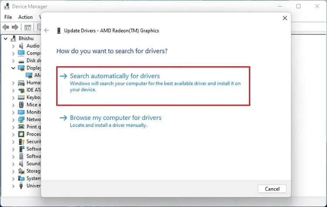Viewport: 327px width, 207px height.
Task: Expand the Computer category
Action: 14,54
